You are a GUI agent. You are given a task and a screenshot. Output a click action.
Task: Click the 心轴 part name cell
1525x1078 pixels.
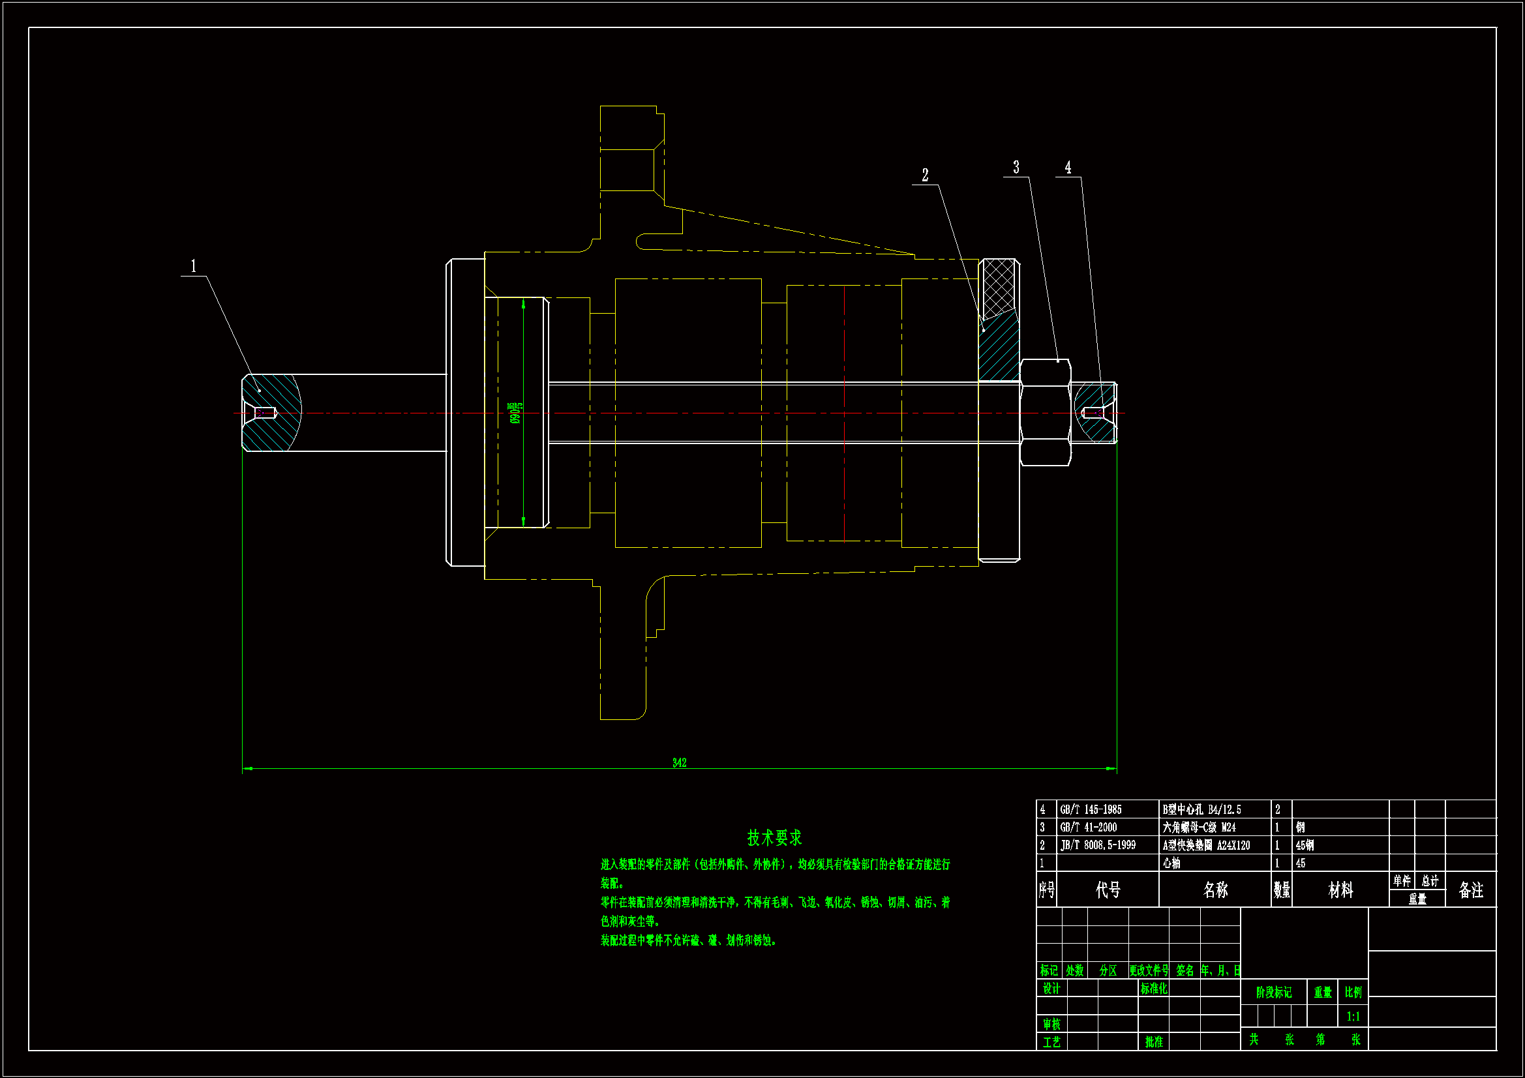pos(1171,863)
